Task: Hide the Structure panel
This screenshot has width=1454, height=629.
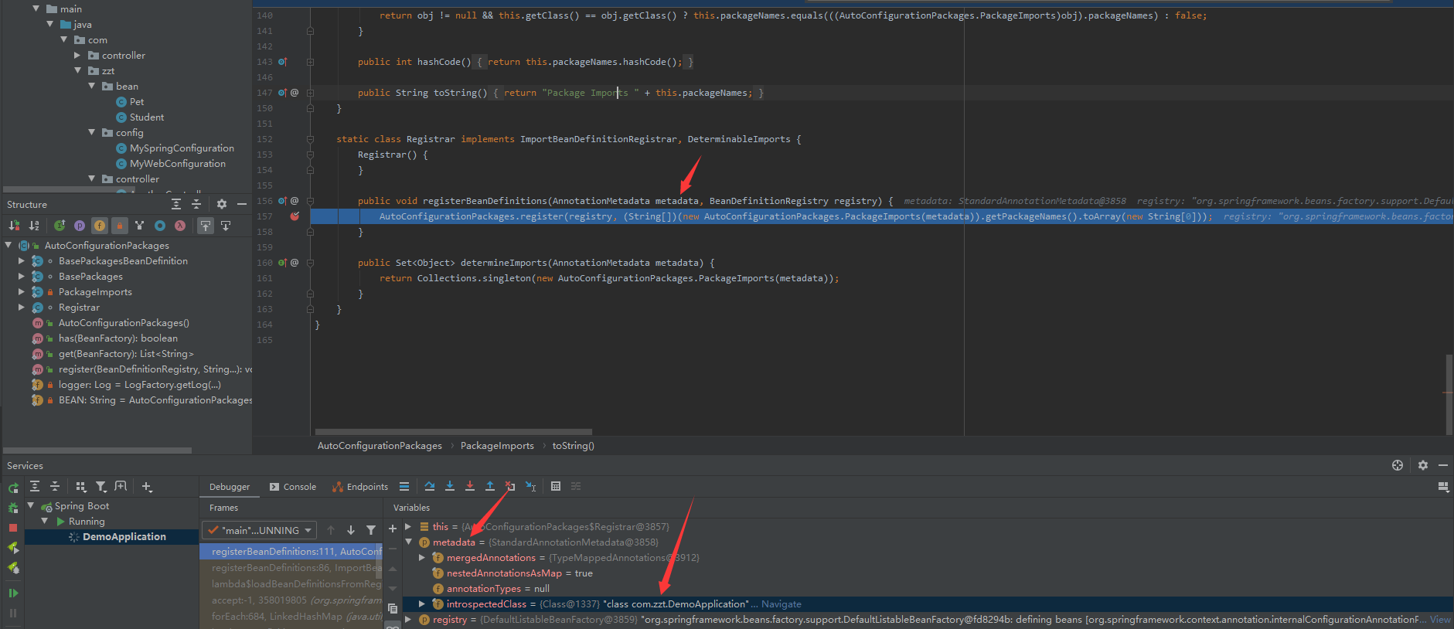Action: 242,204
